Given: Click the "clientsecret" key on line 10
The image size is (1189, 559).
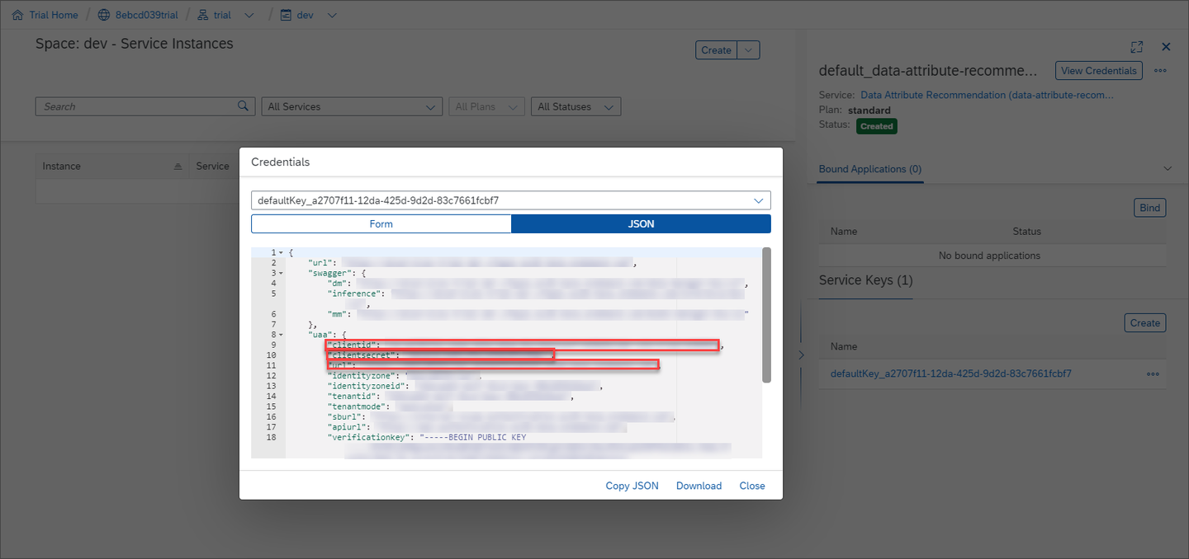Looking at the screenshot, I should click(x=363, y=355).
